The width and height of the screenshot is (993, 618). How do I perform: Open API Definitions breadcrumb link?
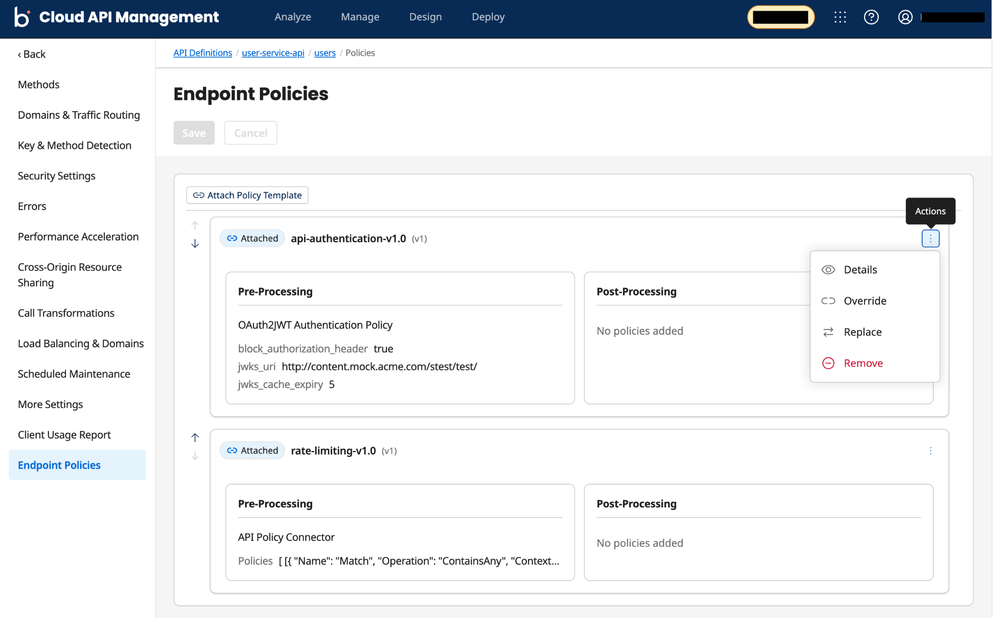(203, 53)
